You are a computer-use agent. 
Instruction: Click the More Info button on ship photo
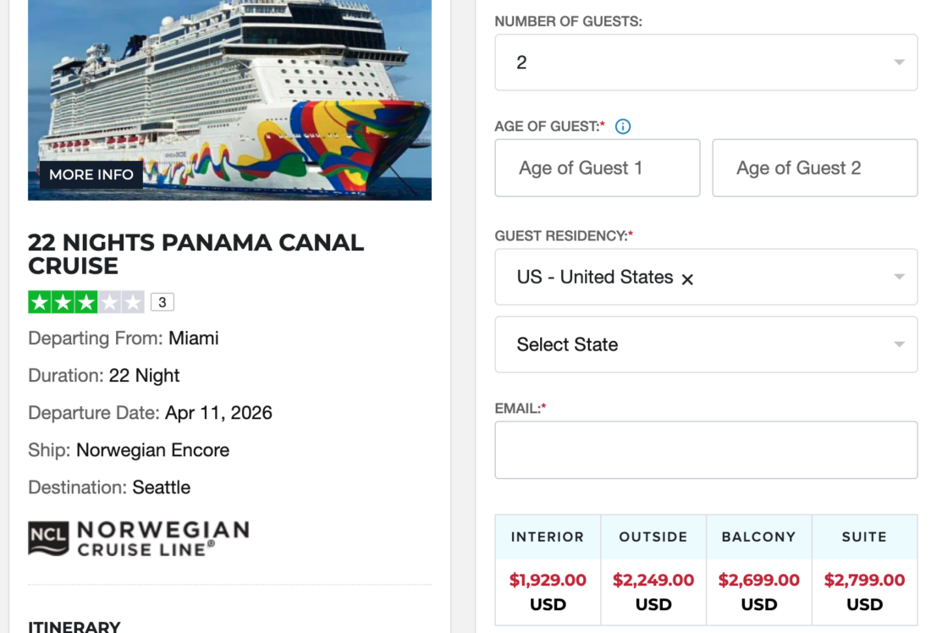click(91, 174)
